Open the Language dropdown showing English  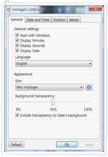(x=54, y=64)
